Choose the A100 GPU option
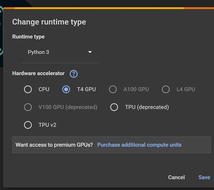Image resolution: width=214 pixels, height=190 pixels. coord(113,89)
